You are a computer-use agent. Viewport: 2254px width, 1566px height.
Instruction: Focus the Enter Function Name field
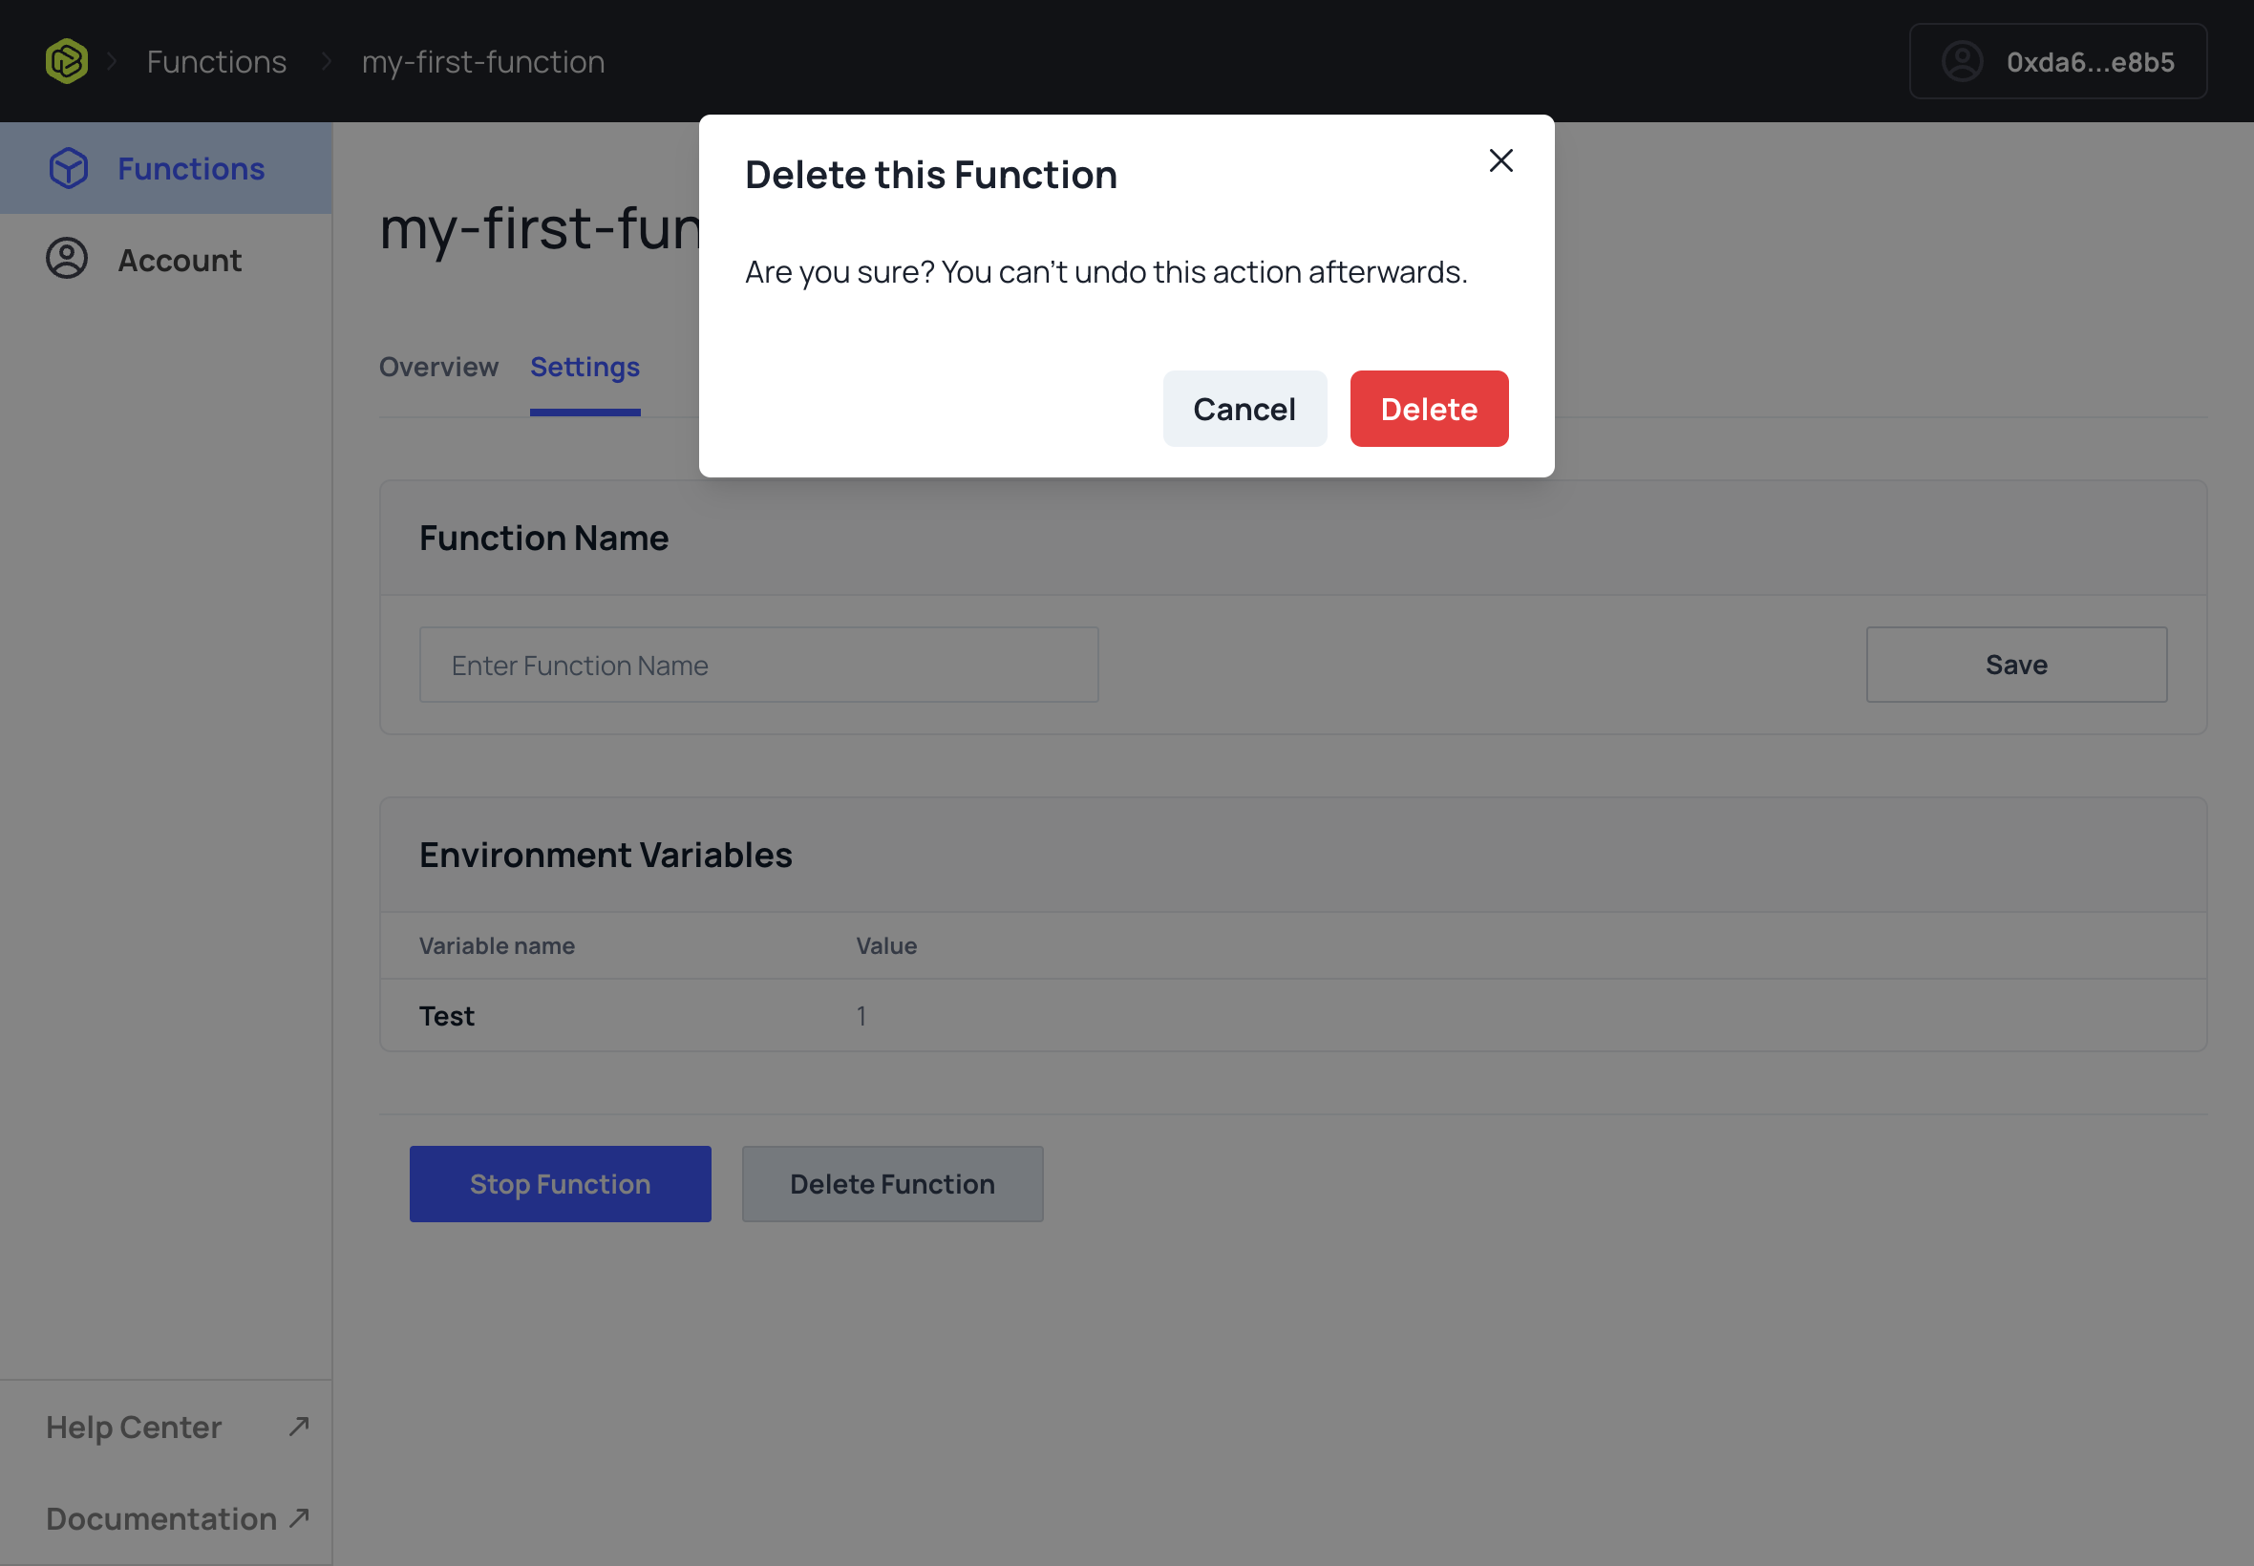pyautogui.click(x=757, y=666)
